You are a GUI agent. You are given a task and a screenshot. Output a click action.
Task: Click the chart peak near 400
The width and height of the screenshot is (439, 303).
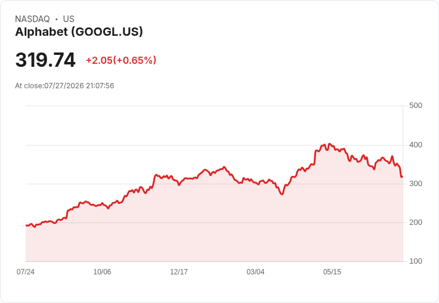pyautogui.click(x=329, y=144)
